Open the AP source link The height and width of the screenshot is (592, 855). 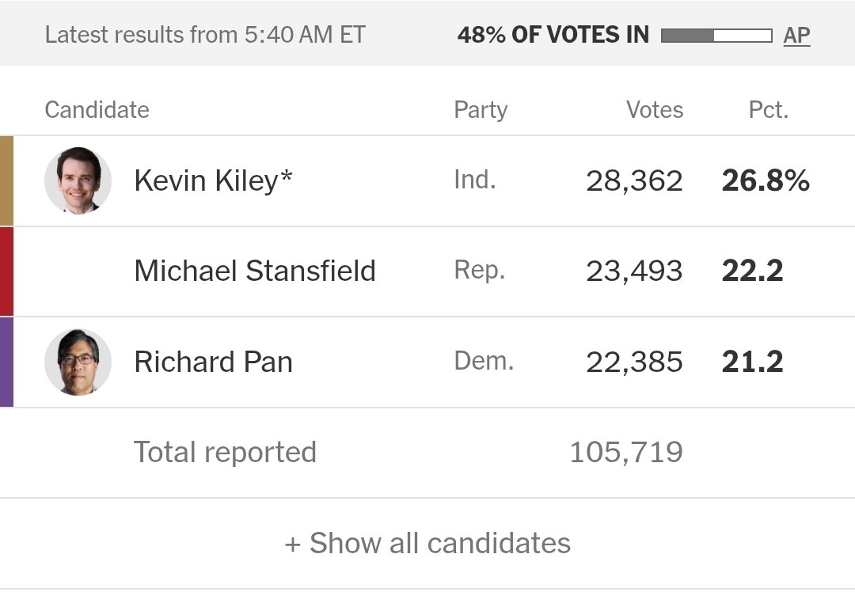tap(796, 36)
